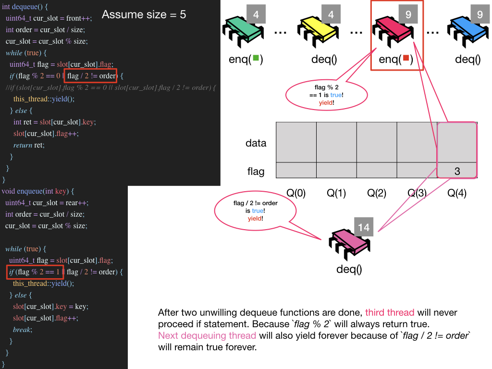The width and height of the screenshot is (492, 369).
Task: Click the red 'third thread' text
Action: 389,312
